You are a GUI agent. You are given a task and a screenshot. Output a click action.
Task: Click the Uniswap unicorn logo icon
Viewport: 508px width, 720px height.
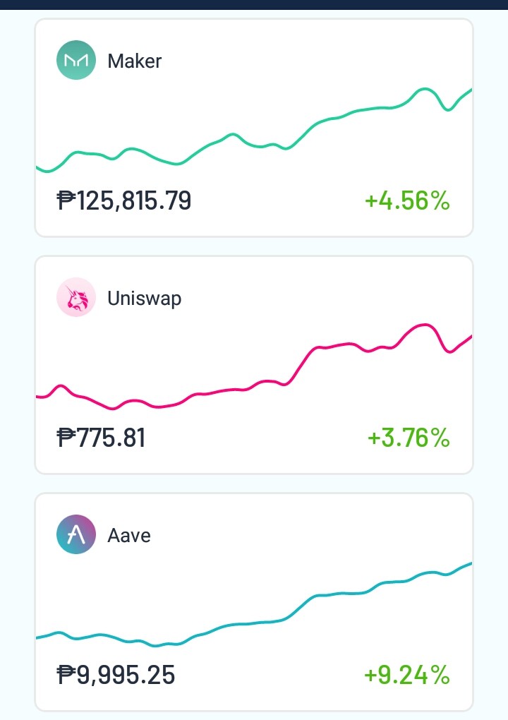(x=76, y=297)
